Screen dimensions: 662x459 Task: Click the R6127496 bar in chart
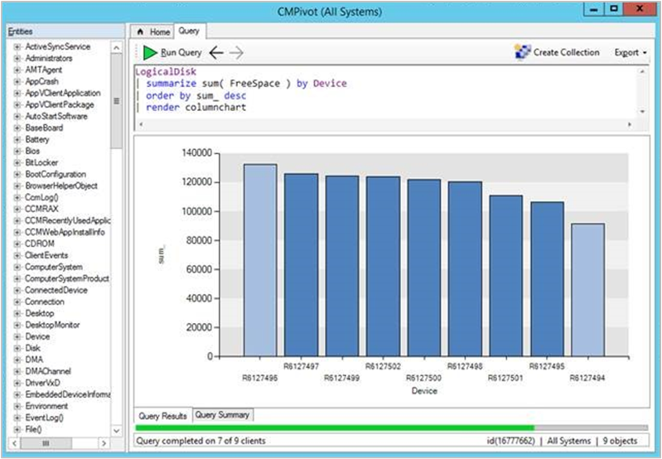tap(260, 259)
